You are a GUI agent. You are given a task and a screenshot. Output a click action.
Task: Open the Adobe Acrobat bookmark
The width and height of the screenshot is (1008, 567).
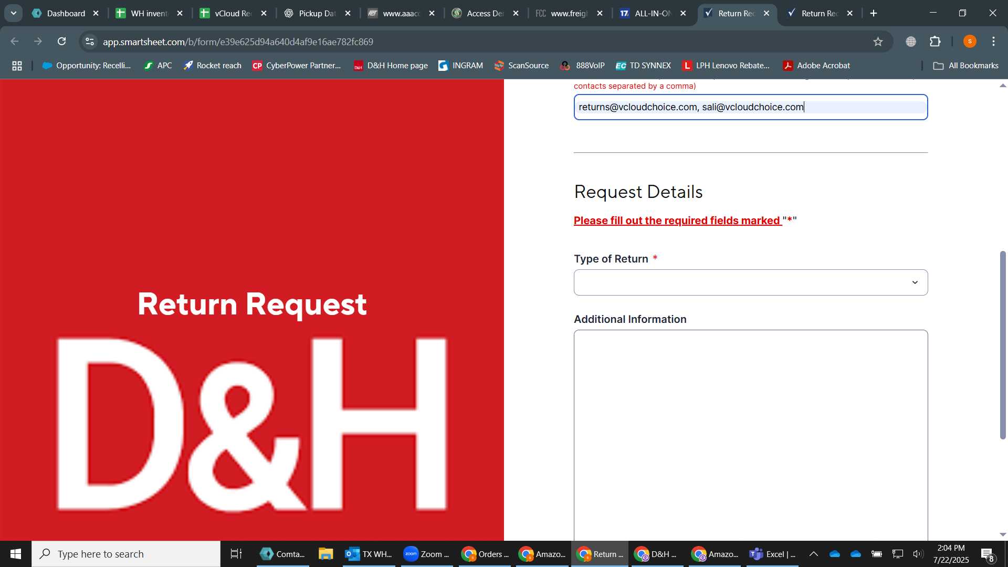816,66
